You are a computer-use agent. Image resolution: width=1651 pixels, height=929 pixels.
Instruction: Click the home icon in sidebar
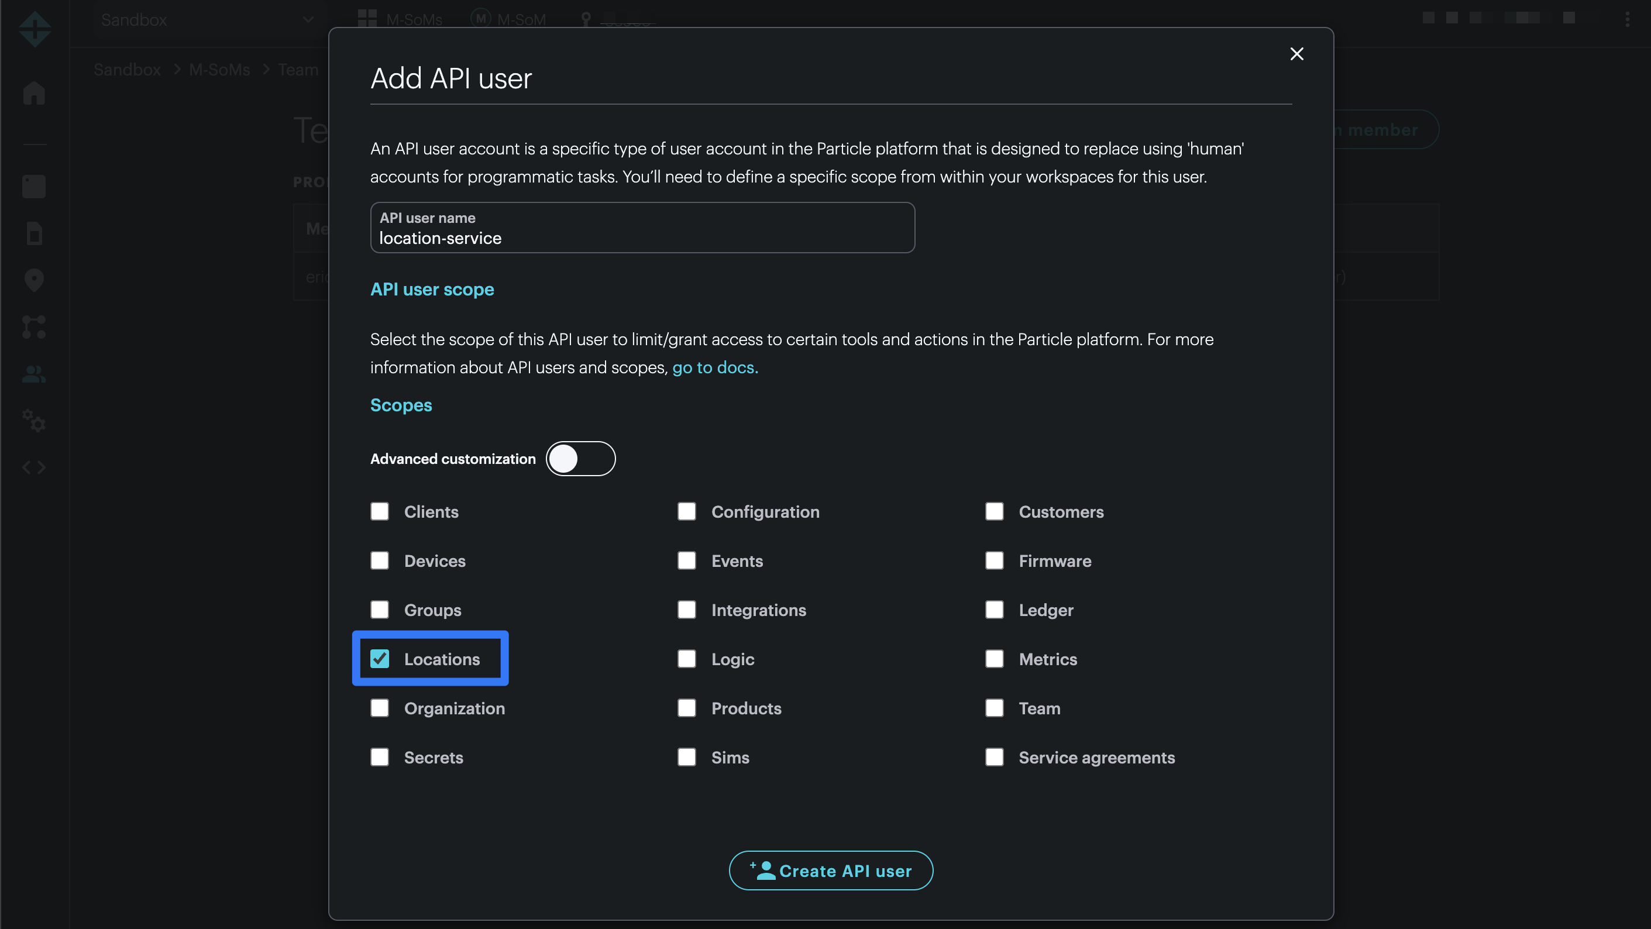pos(34,94)
